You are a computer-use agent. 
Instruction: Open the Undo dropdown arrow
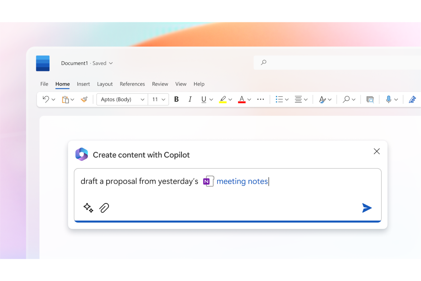53,100
